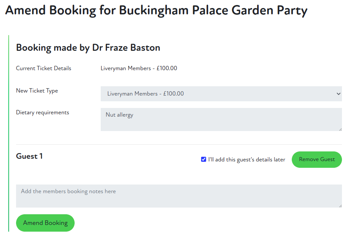Click the booking notes textarea resize grip
352x242 pixels.
point(340,206)
